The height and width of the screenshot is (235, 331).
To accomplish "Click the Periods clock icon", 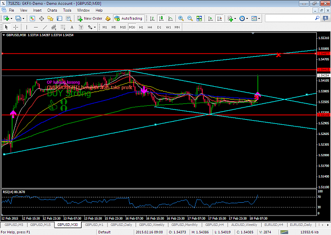I will 242,19.
